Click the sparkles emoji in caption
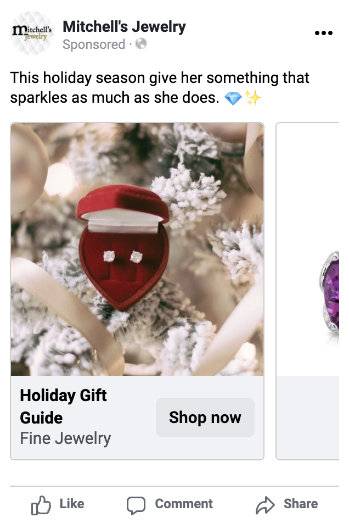Image resolution: width=349 pixels, height=523 pixels. pyautogui.click(x=253, y=99)
